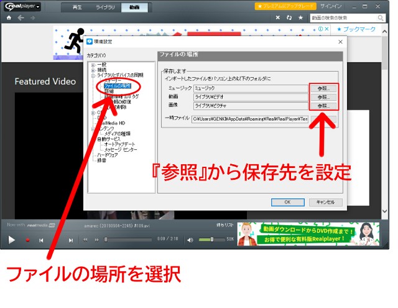Expand the 一般 category node

tap(93, 65)
